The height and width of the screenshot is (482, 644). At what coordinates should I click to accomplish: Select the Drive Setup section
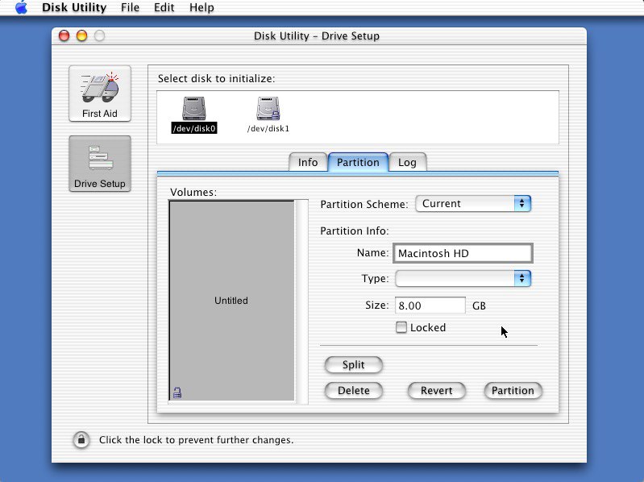(100, 164)
